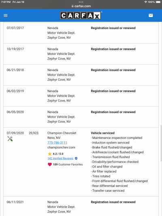The height and width of the screenshot is (216, 162).
Task: Call Champion Chevrolet at 775-786-3111
Action: (57, 142)
